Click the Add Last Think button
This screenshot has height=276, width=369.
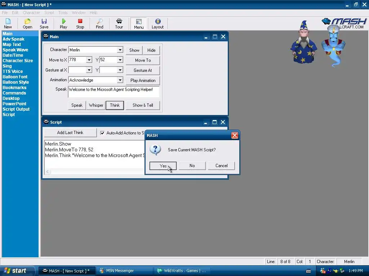[70, 133]
